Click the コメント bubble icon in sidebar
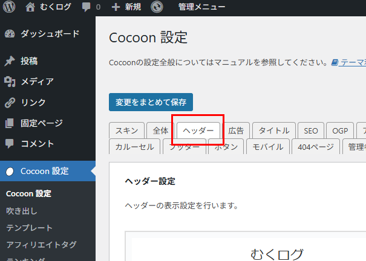 [10, 144]
